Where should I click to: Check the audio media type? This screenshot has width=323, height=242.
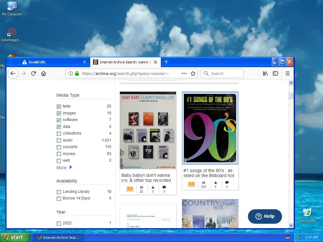[x=59, y=140]
